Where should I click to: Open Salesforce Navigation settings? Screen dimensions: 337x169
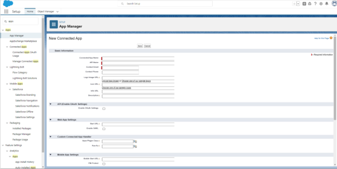[26, 101]
